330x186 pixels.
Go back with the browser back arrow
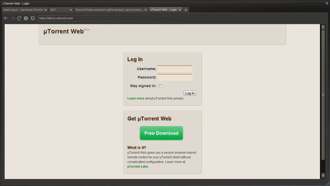(6, 18)
